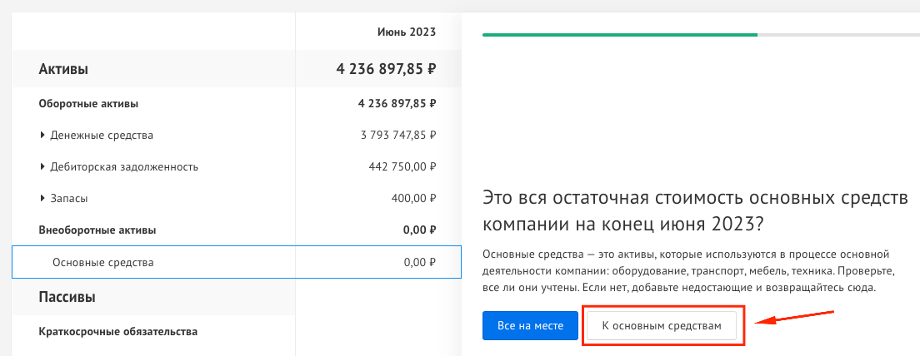This screenshot has height=356, width=920.
Task: Click the gray unfilled part of progress bar
Action: (x=838, y=35)
